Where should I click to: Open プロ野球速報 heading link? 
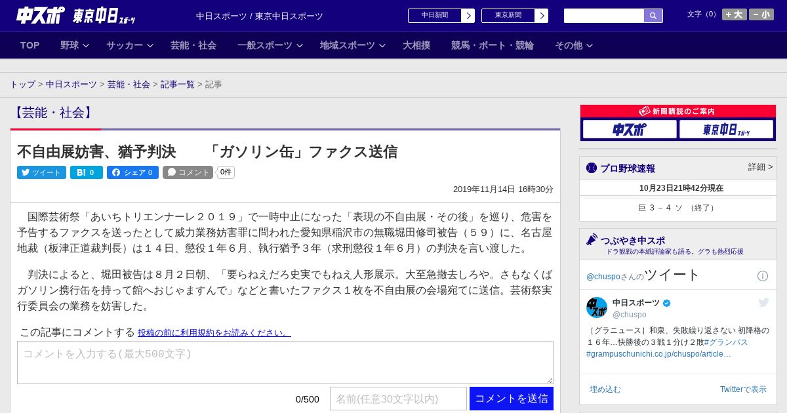[x=628, y=168]
